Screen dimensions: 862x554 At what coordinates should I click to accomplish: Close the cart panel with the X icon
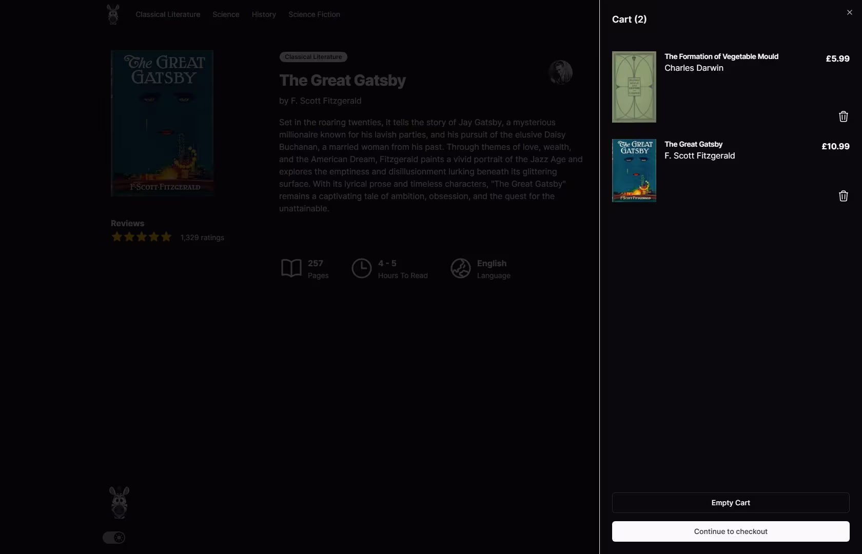[849, 12]
